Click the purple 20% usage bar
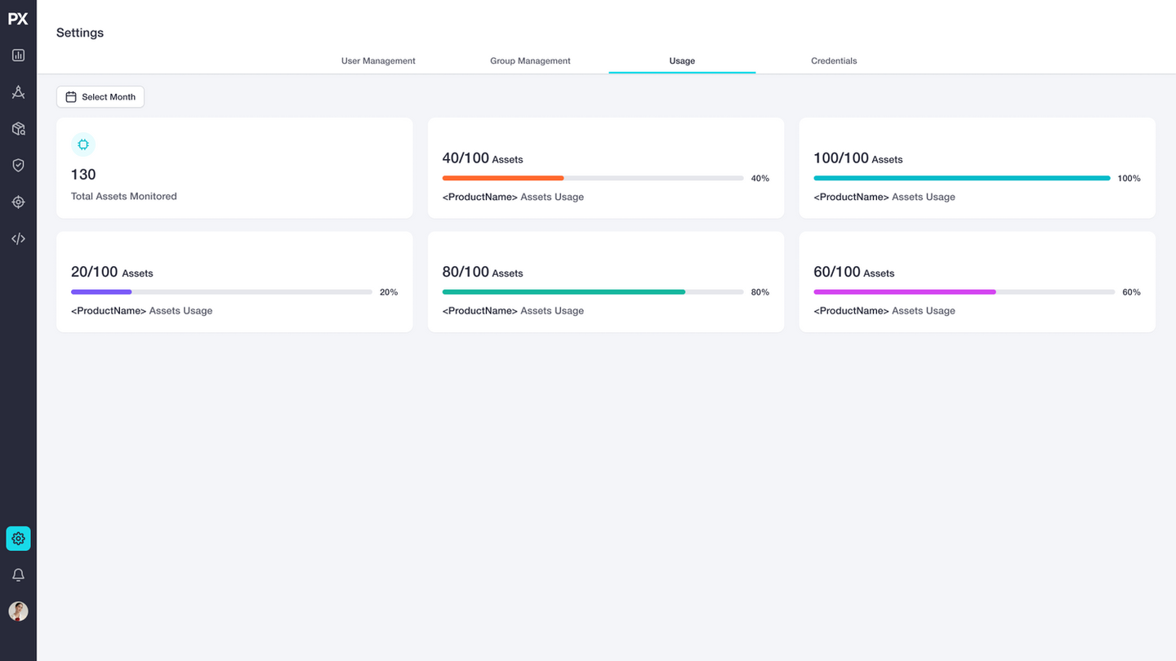The width and height of the screenshot is (1176, 661). coord(221,291)
